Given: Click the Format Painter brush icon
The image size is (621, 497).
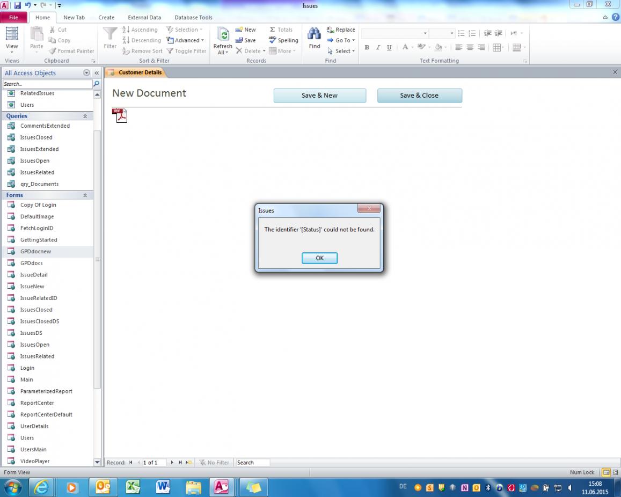Looking at the screenshot, I should [52, 51].
